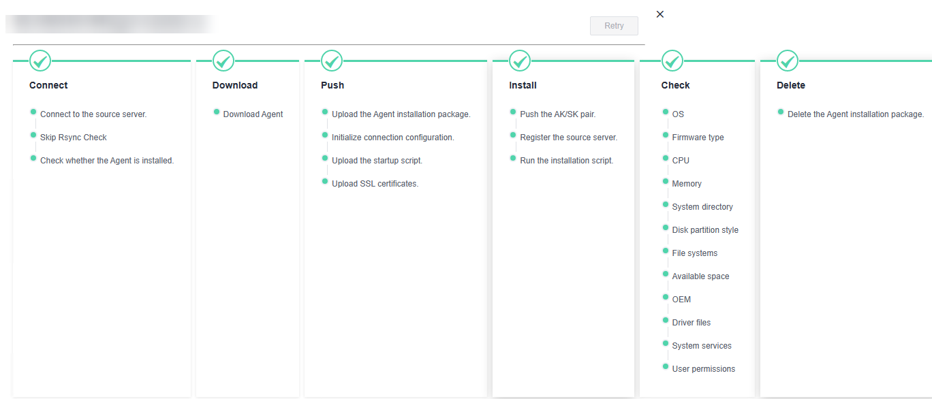Select the 'Firmware type' check item

pos(698,138)
